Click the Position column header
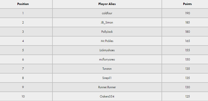Image resolution: width=208 pixels, height=101 pixels. click(23, 4)
